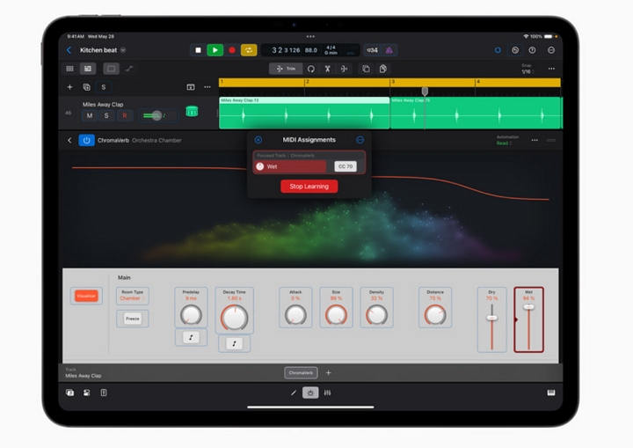Screen dimensions: 633x448
Task: Toggle the Visualizer button
Action: tap(86, 296)
